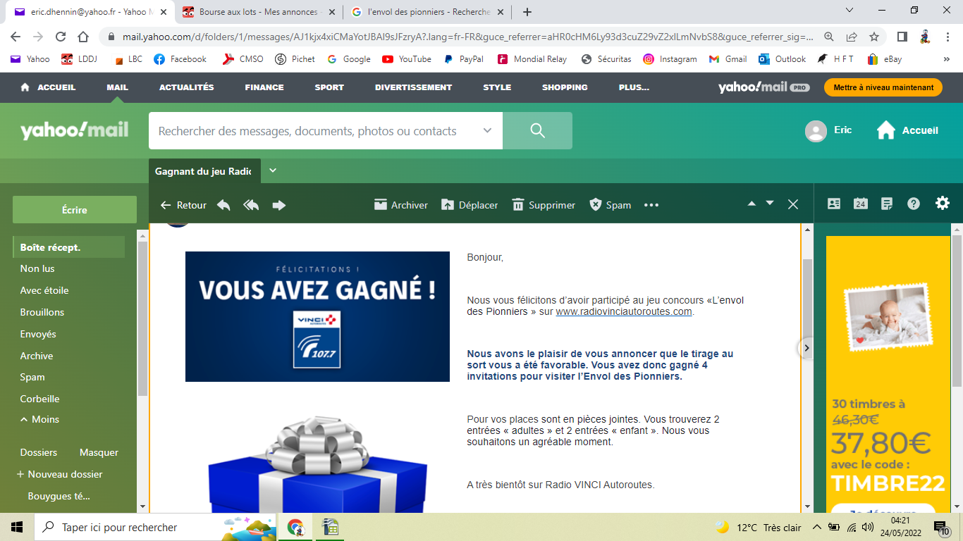The width and height of the screenshot is (963, 541).
Task: Open the Avec étoile folder
Action: point(44,290)
